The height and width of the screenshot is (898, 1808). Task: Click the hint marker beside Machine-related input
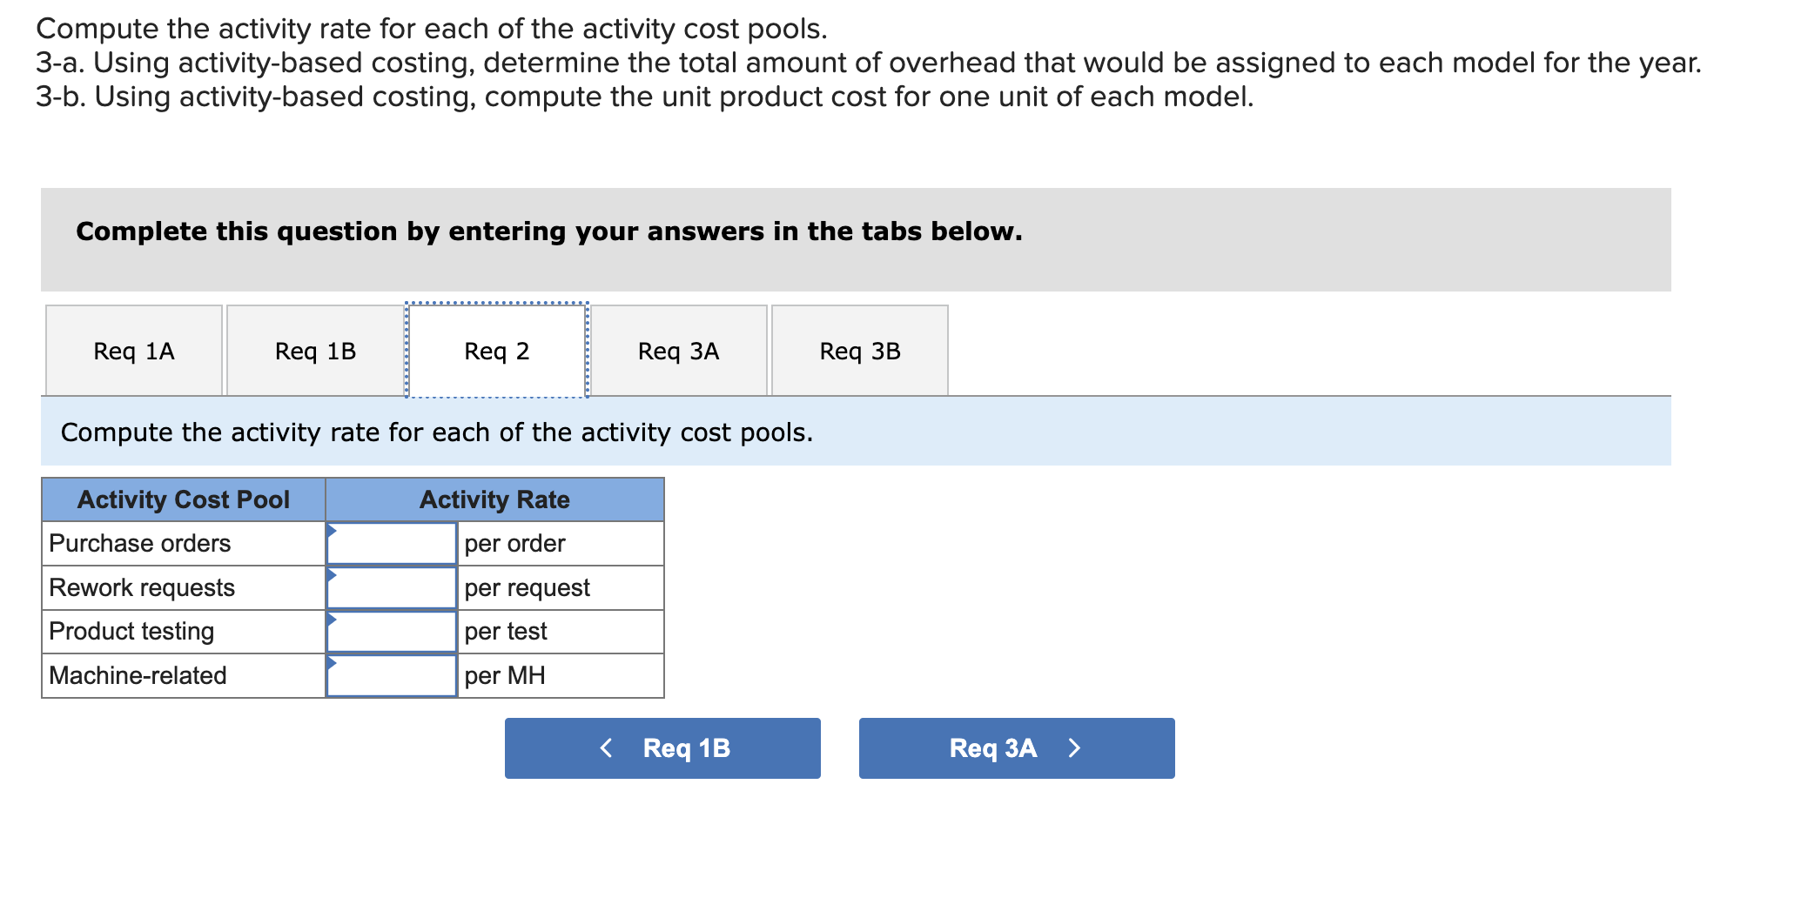pyautogui.click(x=332, y=662)
